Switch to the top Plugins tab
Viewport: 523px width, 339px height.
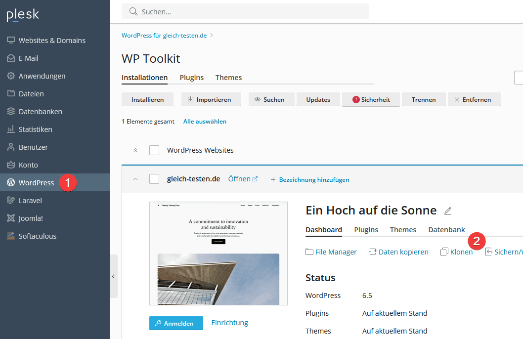coord(191,78)
